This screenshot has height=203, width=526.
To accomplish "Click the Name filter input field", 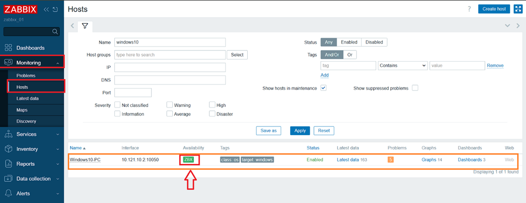I will point(170,42).
